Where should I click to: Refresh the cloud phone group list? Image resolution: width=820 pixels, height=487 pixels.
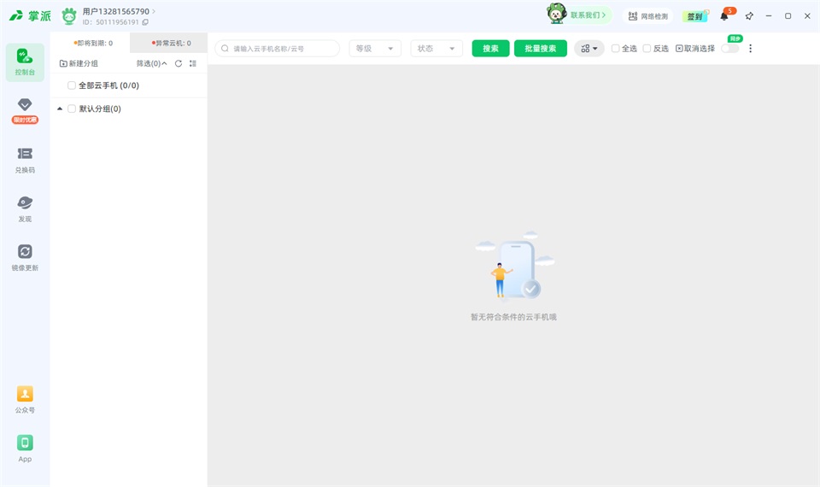179,63
